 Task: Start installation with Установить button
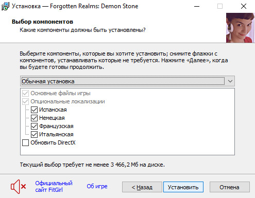coord(183,187)
